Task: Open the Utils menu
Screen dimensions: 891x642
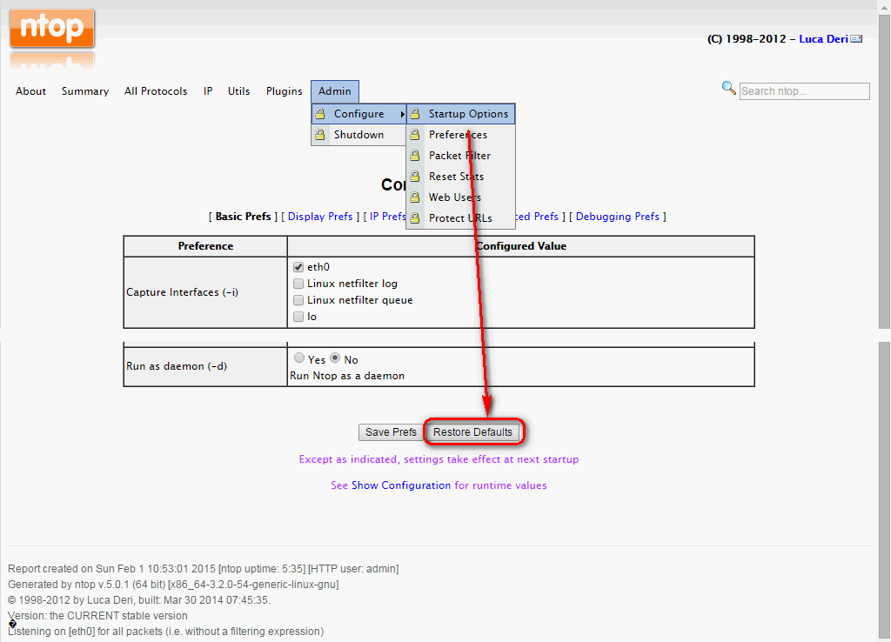Action: (x=238, y=90)
